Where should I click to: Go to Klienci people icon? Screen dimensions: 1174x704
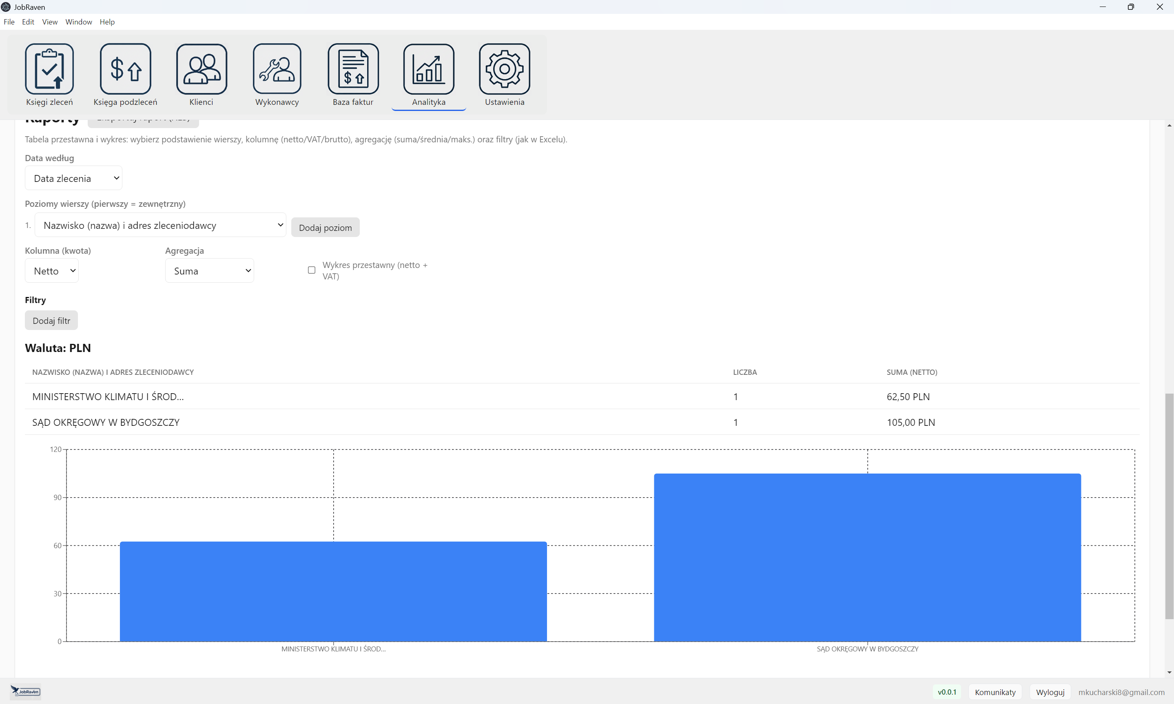pos(201,69)
